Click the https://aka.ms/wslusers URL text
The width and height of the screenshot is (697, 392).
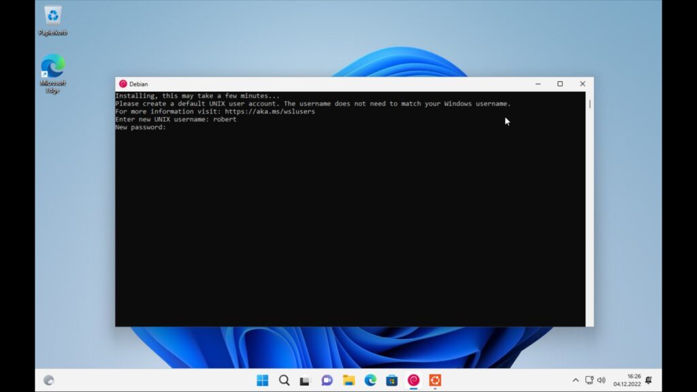click(x=270, y=112)
